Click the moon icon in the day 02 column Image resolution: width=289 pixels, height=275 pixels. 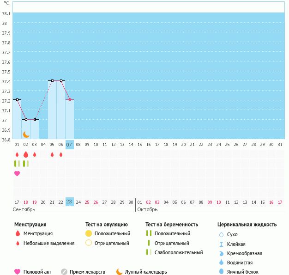point(26,134)
